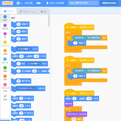Image resolution: width=121 pixels, height=121 pixels.
Task: Open the 編集 menu
Action: click(x=38, y=3)
